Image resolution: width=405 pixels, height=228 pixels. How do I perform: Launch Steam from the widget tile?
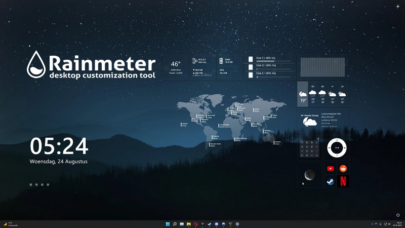pyautogui.click(x=331, y=181)
